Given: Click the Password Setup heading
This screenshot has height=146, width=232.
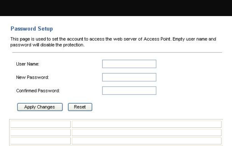Looking at the screenshot, I should click(32, 29).
